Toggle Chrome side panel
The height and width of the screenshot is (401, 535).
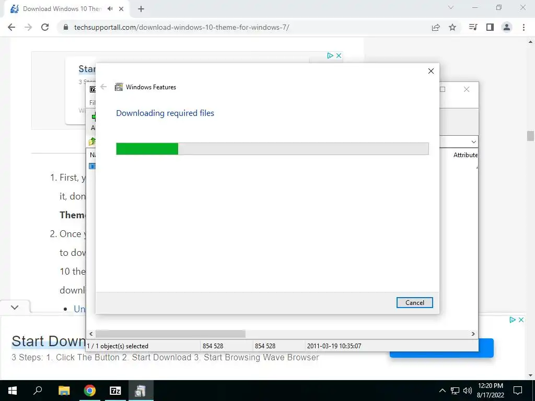pyautogui.click(x=490, y=27)
